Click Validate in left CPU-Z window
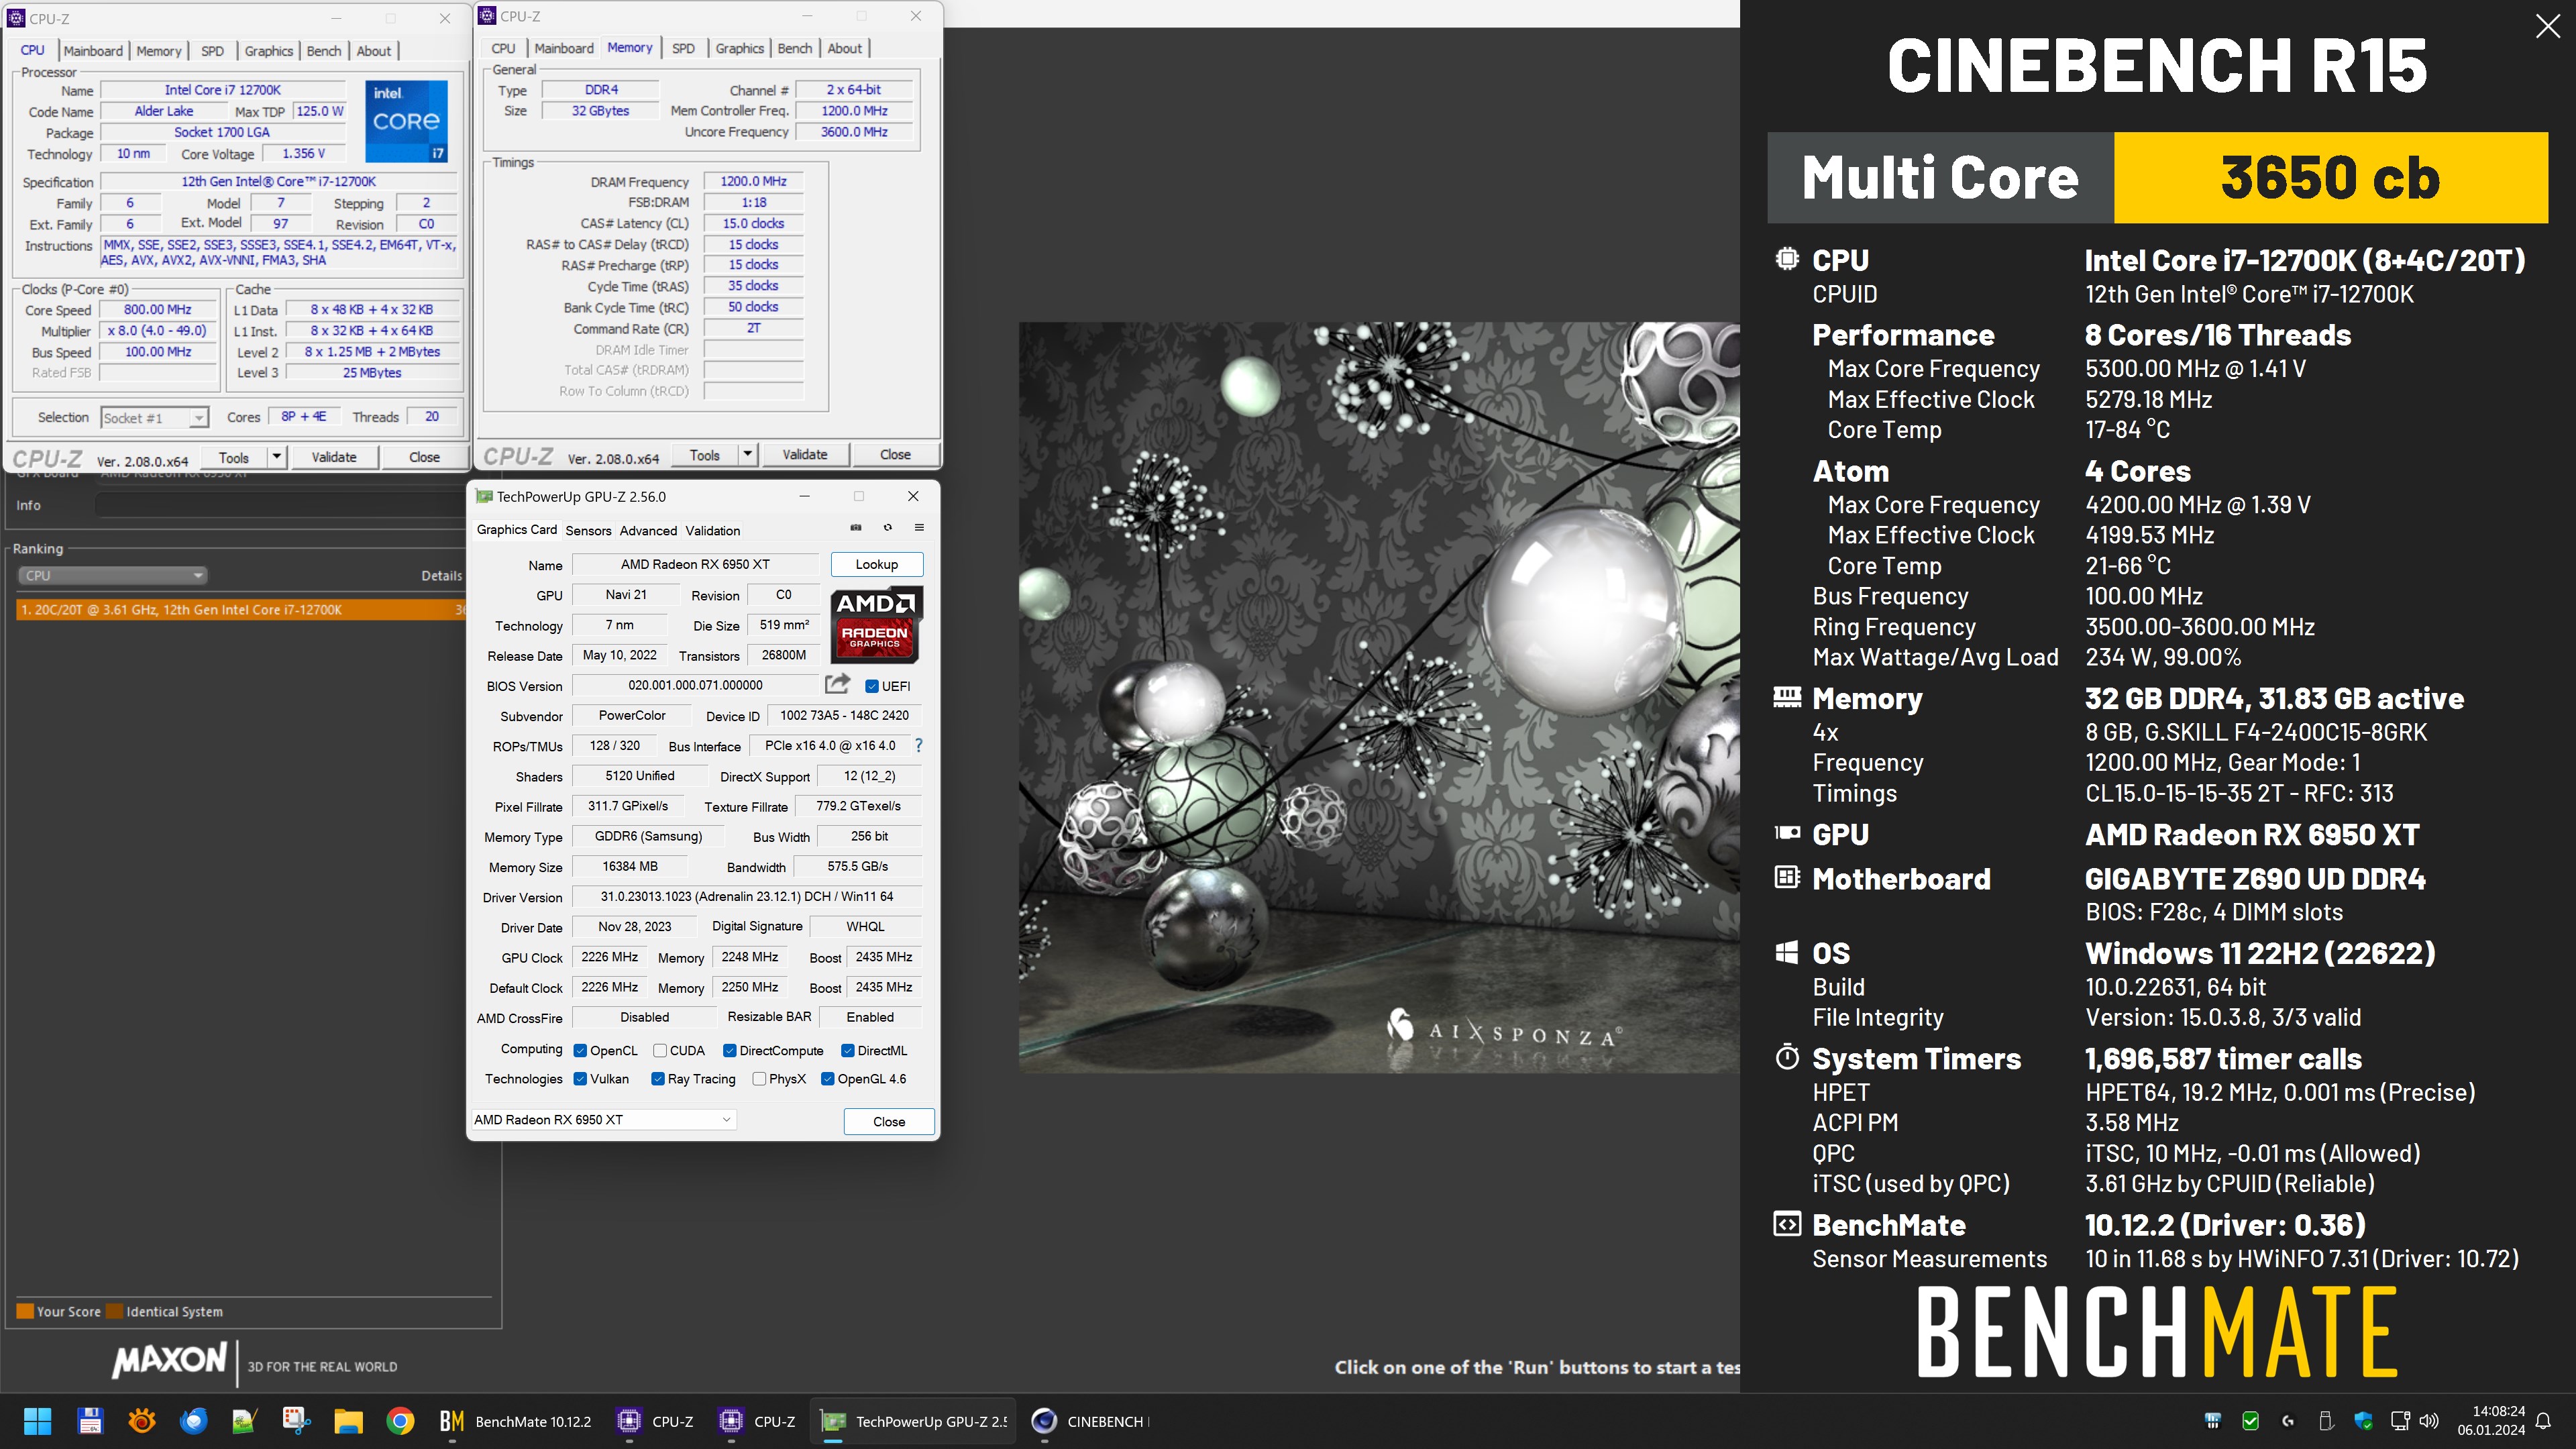 pyautogui.click(x=334, y=457)
